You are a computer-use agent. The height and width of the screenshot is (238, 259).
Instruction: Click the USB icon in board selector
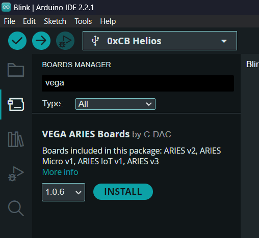95,41
